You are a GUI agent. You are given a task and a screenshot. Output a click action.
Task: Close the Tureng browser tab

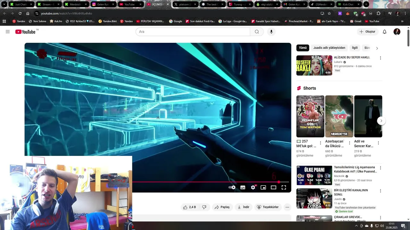250,4
